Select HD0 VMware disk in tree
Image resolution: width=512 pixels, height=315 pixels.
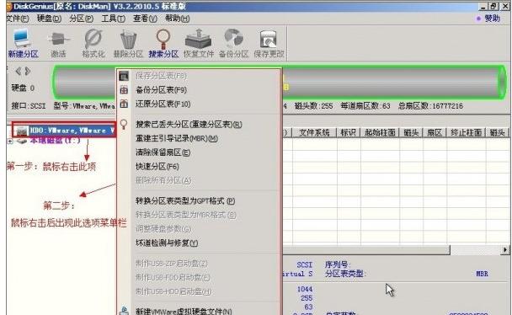pyautogui.click(x=65, y=131)
